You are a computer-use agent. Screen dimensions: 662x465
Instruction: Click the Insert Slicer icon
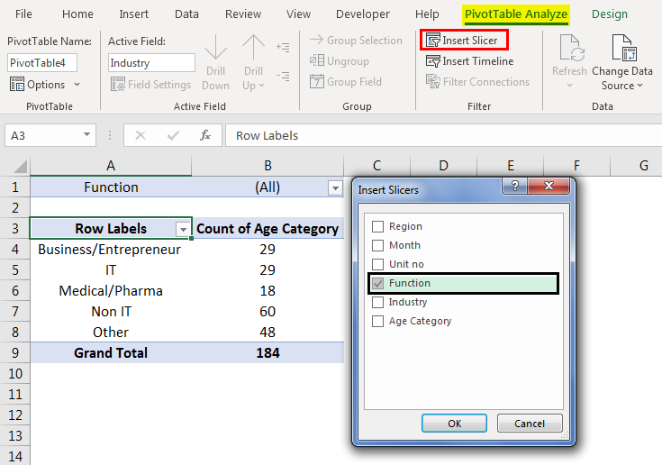433,41
